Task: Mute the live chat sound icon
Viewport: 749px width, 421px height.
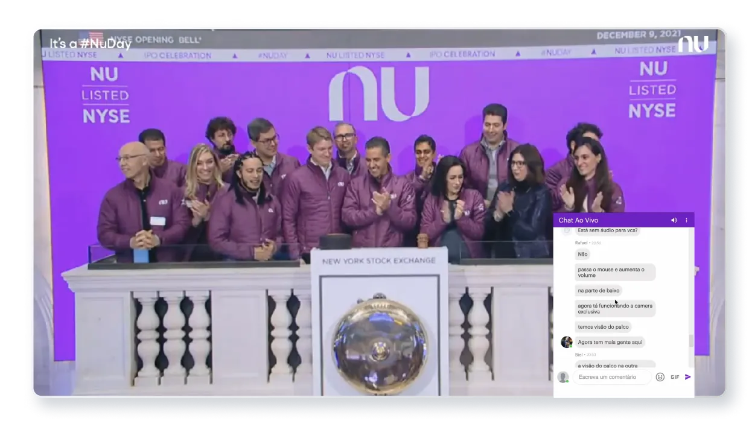Action: [674, 220]
